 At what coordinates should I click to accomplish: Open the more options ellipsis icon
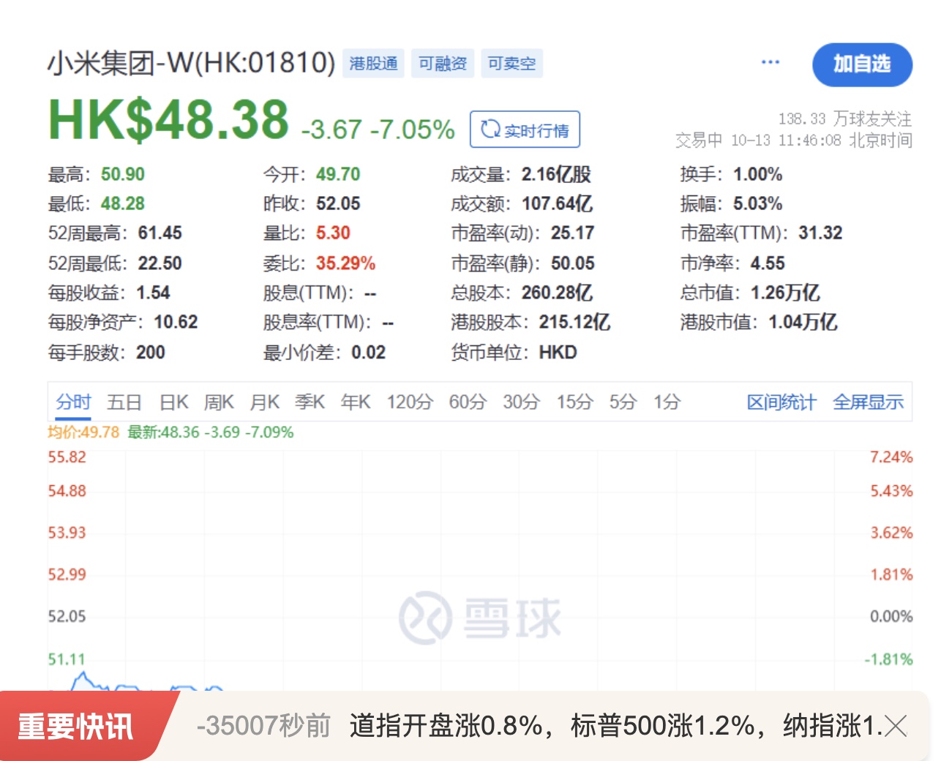[770, 62]
